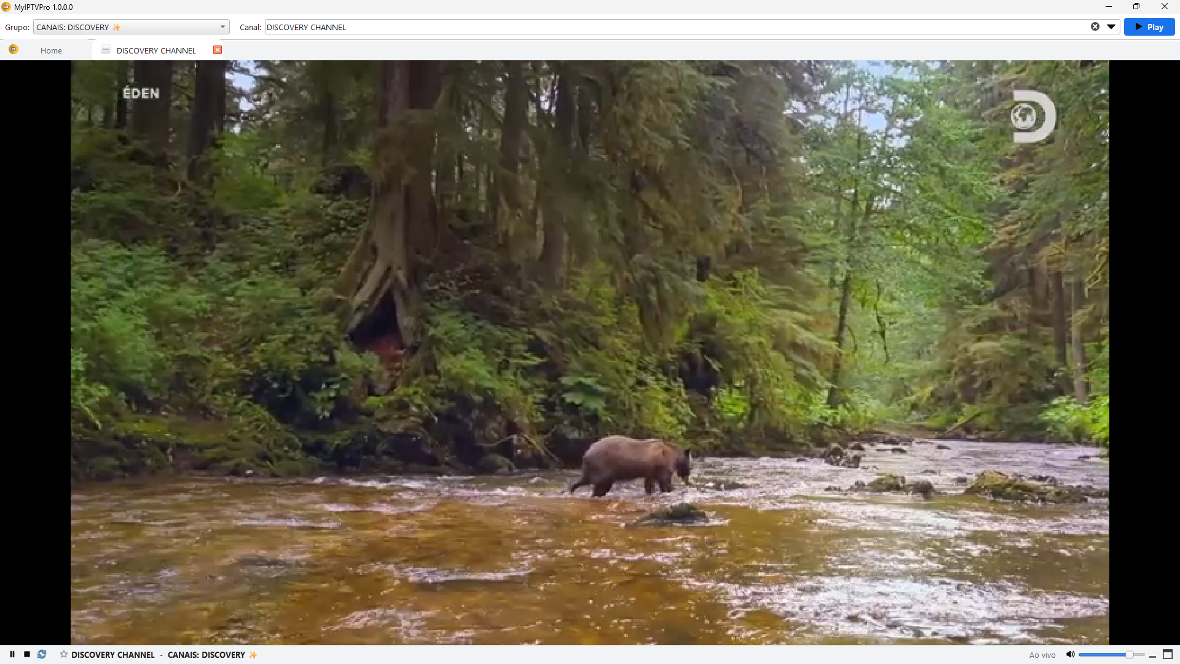Viewport: 1180px width, 664px height.
Task: Click the DISCOVERY CHANNEL name in the status bar
Action: [x=113, y=655]
